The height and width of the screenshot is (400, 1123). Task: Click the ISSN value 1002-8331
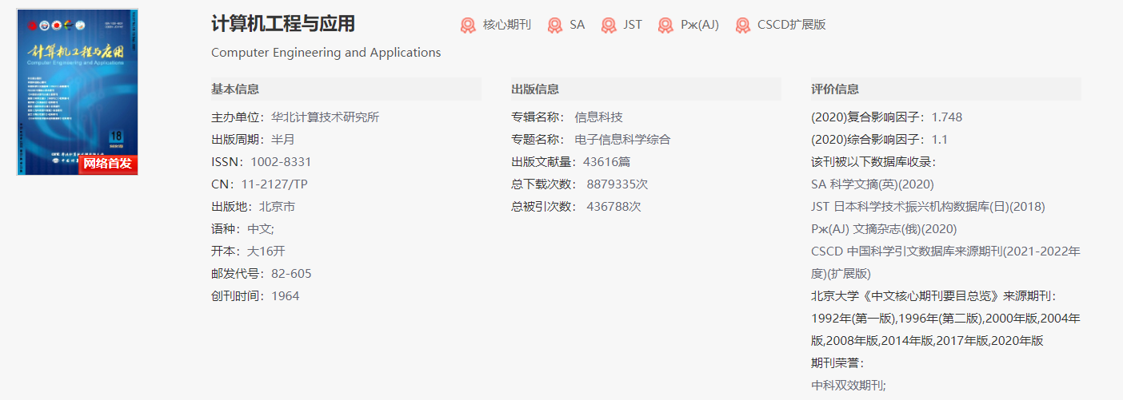(x=281, y=162)
